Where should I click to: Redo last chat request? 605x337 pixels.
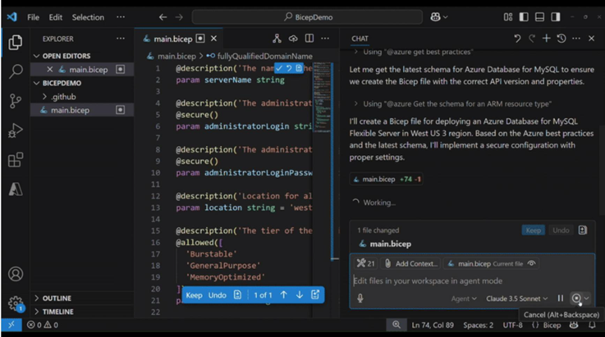point(532,39)
